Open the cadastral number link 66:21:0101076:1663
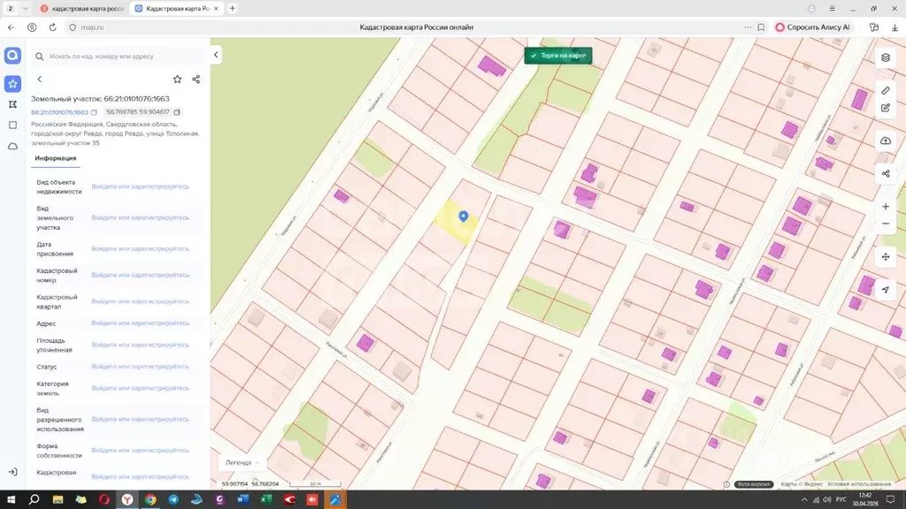The image size is (906, 509). click(59, 112)
